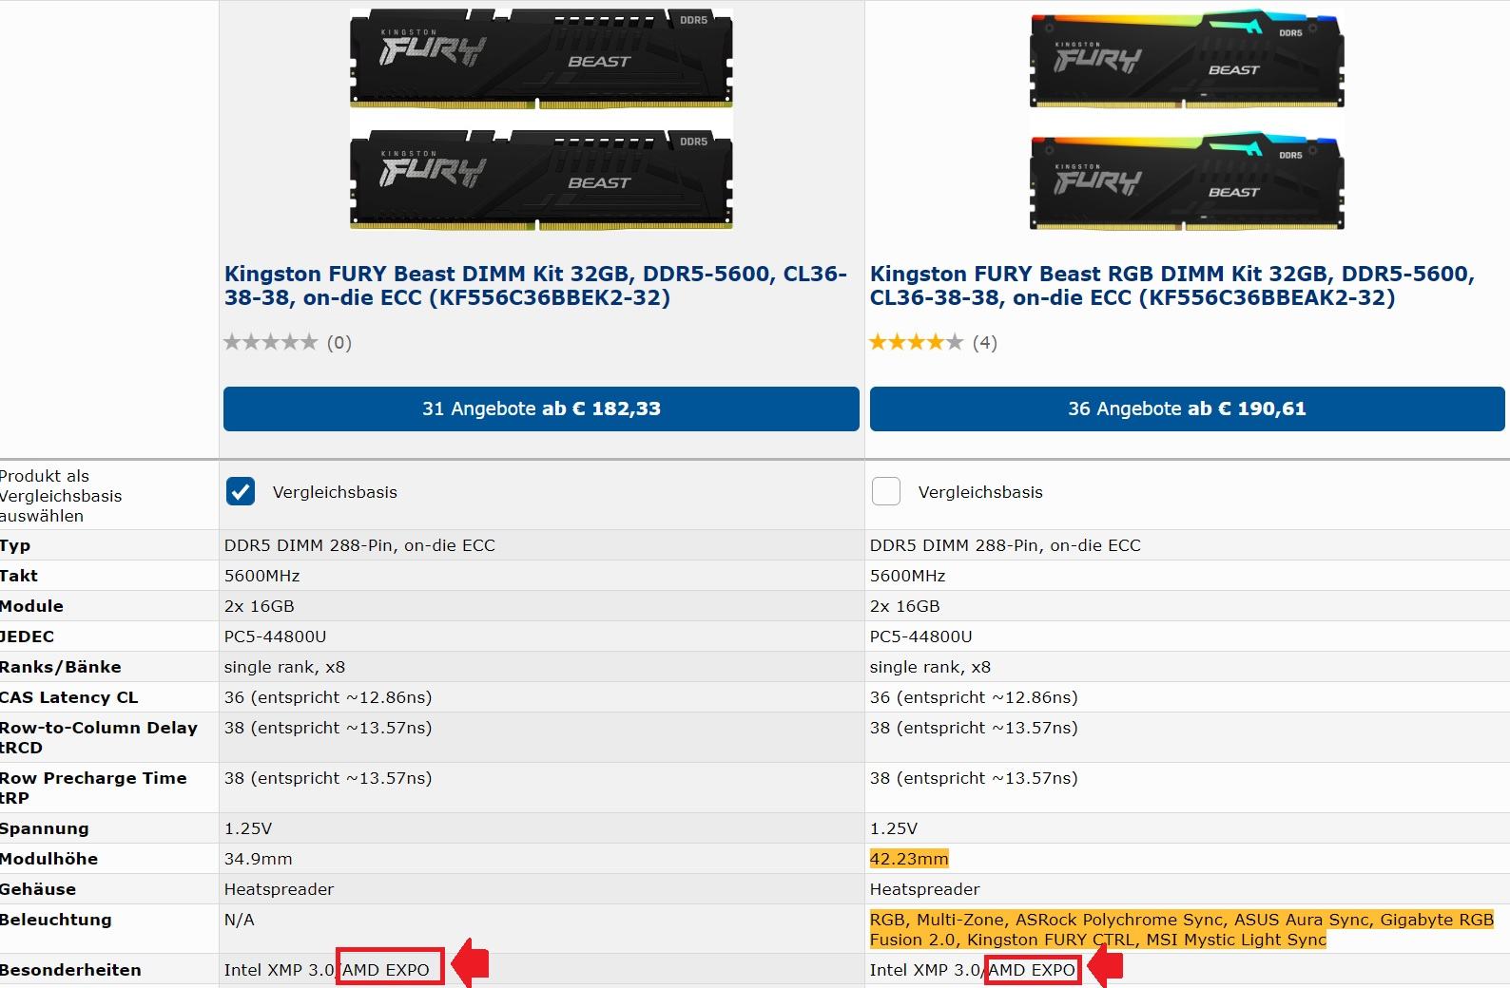Viewport: 1510px width, 988px height.
Task: Click 'Produkt als Vergleichsbasis auswählen' label
Action: [61, 496]
